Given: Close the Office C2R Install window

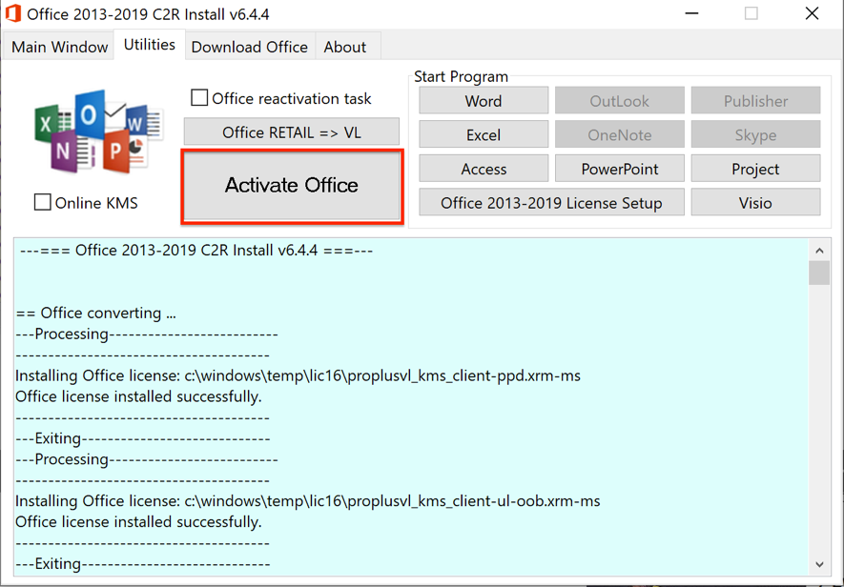Looking at the screenshot, I should click(x=813, y=13).
